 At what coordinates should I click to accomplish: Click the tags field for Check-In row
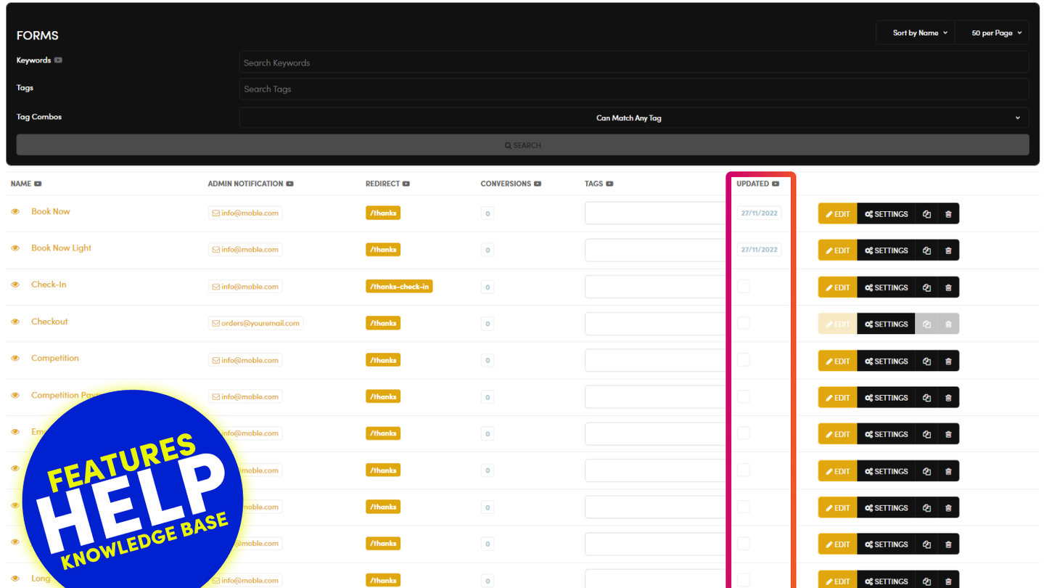click(x=654, y=287)
